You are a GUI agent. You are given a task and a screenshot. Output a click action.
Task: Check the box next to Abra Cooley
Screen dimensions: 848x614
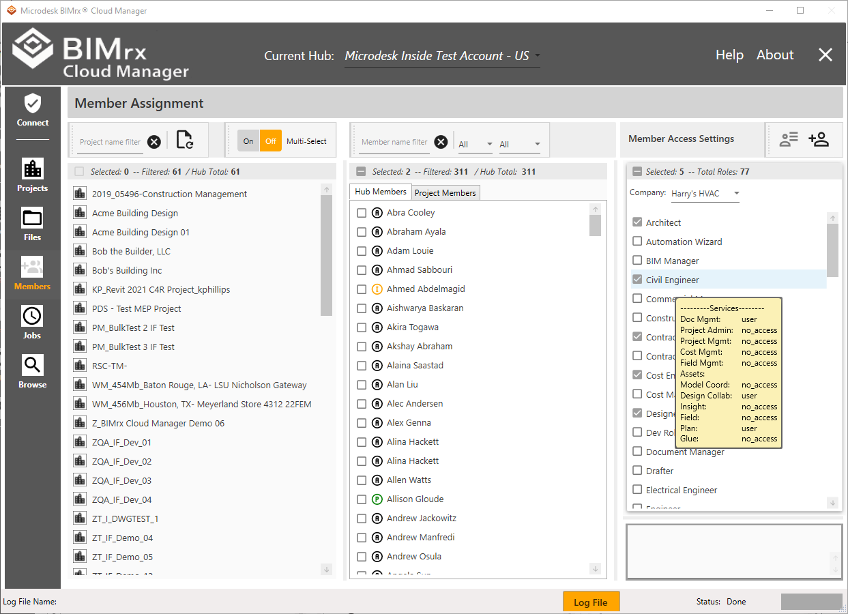point(362,213)
